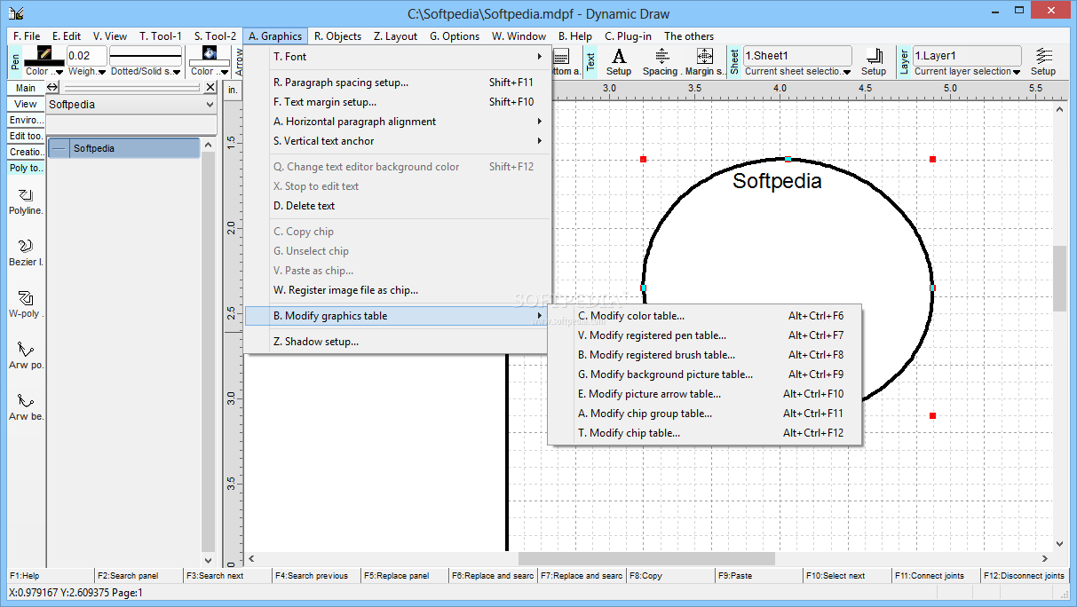Open The others menu

tap(689, 36)
